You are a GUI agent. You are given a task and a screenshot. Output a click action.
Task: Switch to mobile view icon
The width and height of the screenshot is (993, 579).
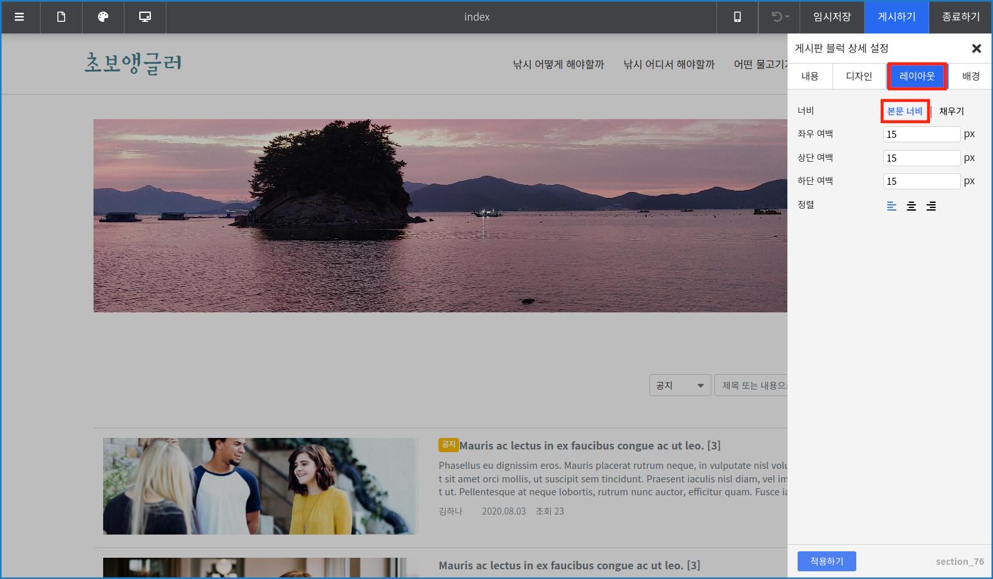[x=737, y=17]
